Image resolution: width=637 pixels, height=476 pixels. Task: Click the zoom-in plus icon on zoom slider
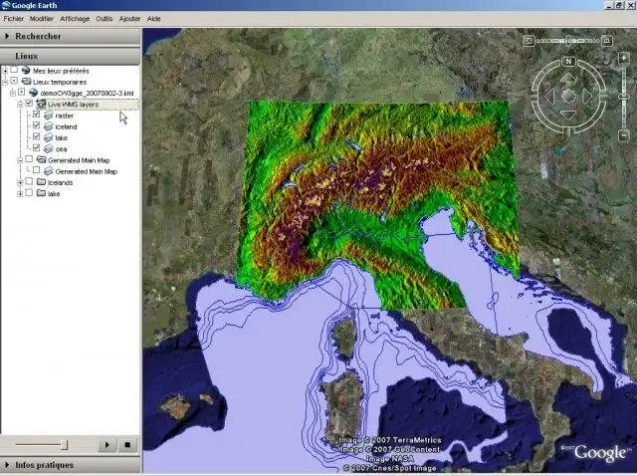click(624, 58)
